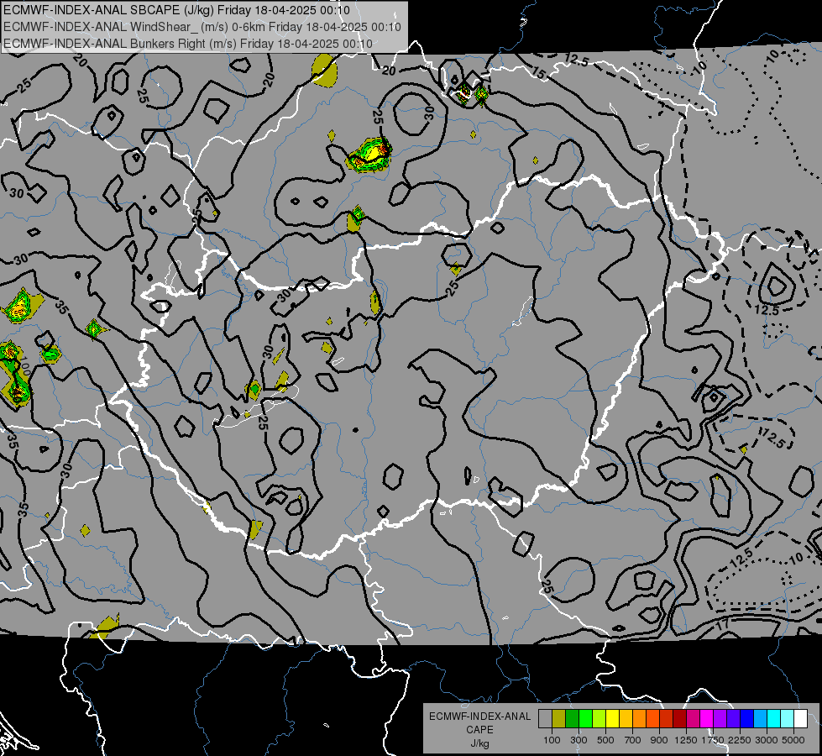Click the Bunkers Right (m/s) header line
This screenshot has height=756, width=822.
[188, 44]
